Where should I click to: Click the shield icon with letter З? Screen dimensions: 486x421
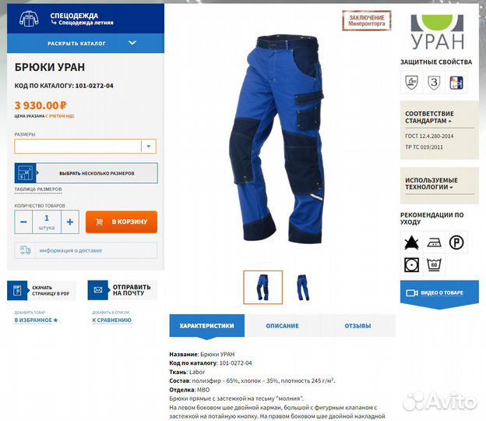click(434, 82)
